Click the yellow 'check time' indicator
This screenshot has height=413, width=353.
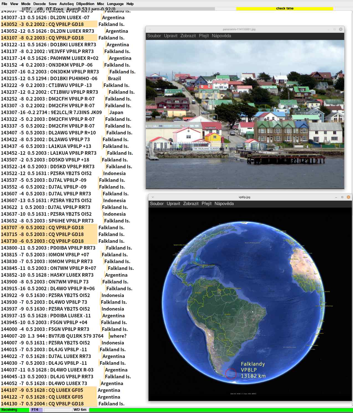pyautogui.click(x=284, y=9)
